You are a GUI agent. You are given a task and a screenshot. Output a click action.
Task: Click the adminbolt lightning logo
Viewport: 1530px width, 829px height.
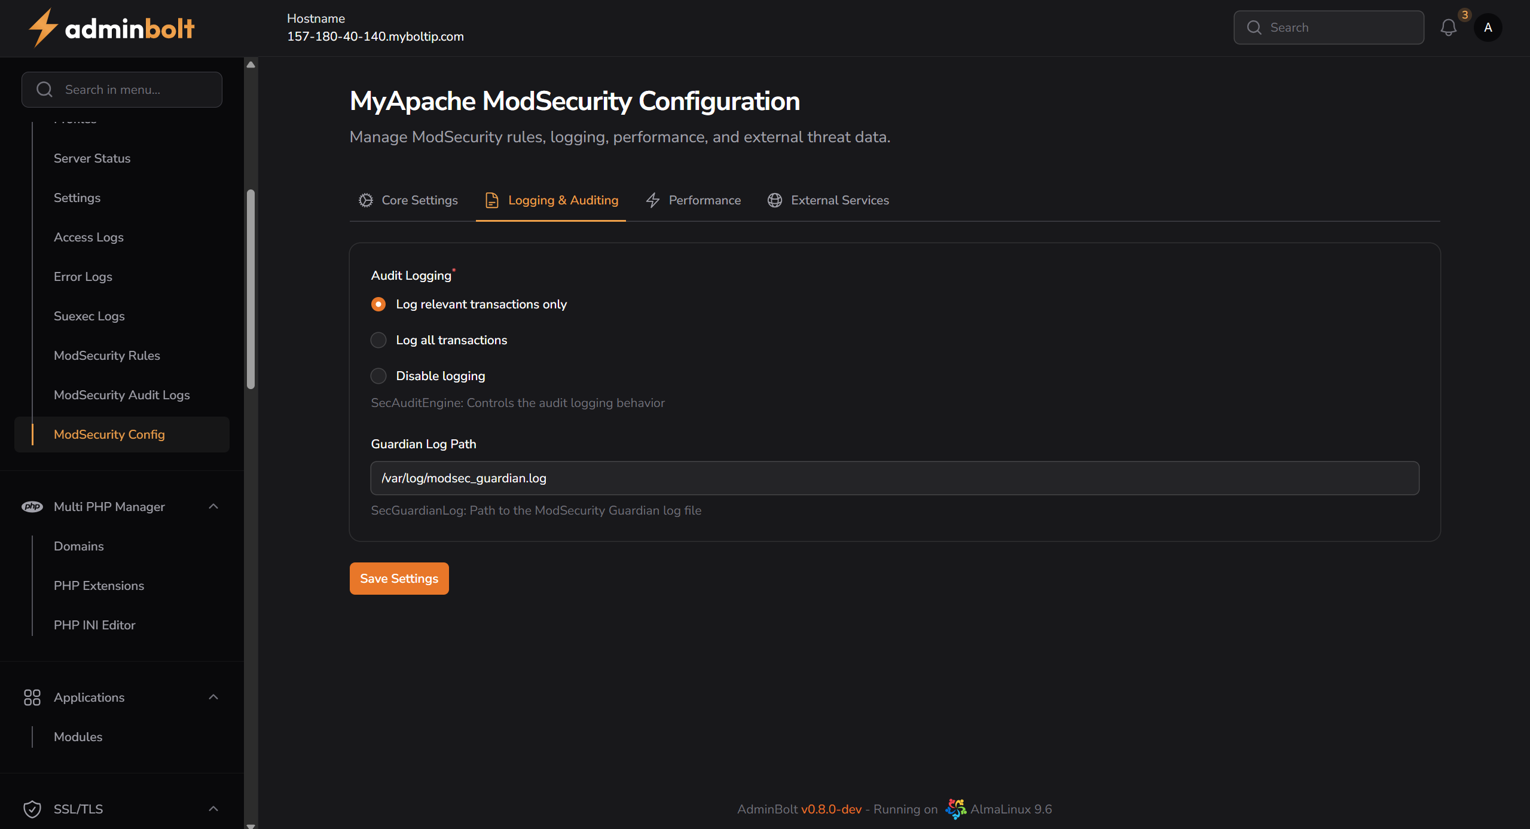click(x=43, y=27)
